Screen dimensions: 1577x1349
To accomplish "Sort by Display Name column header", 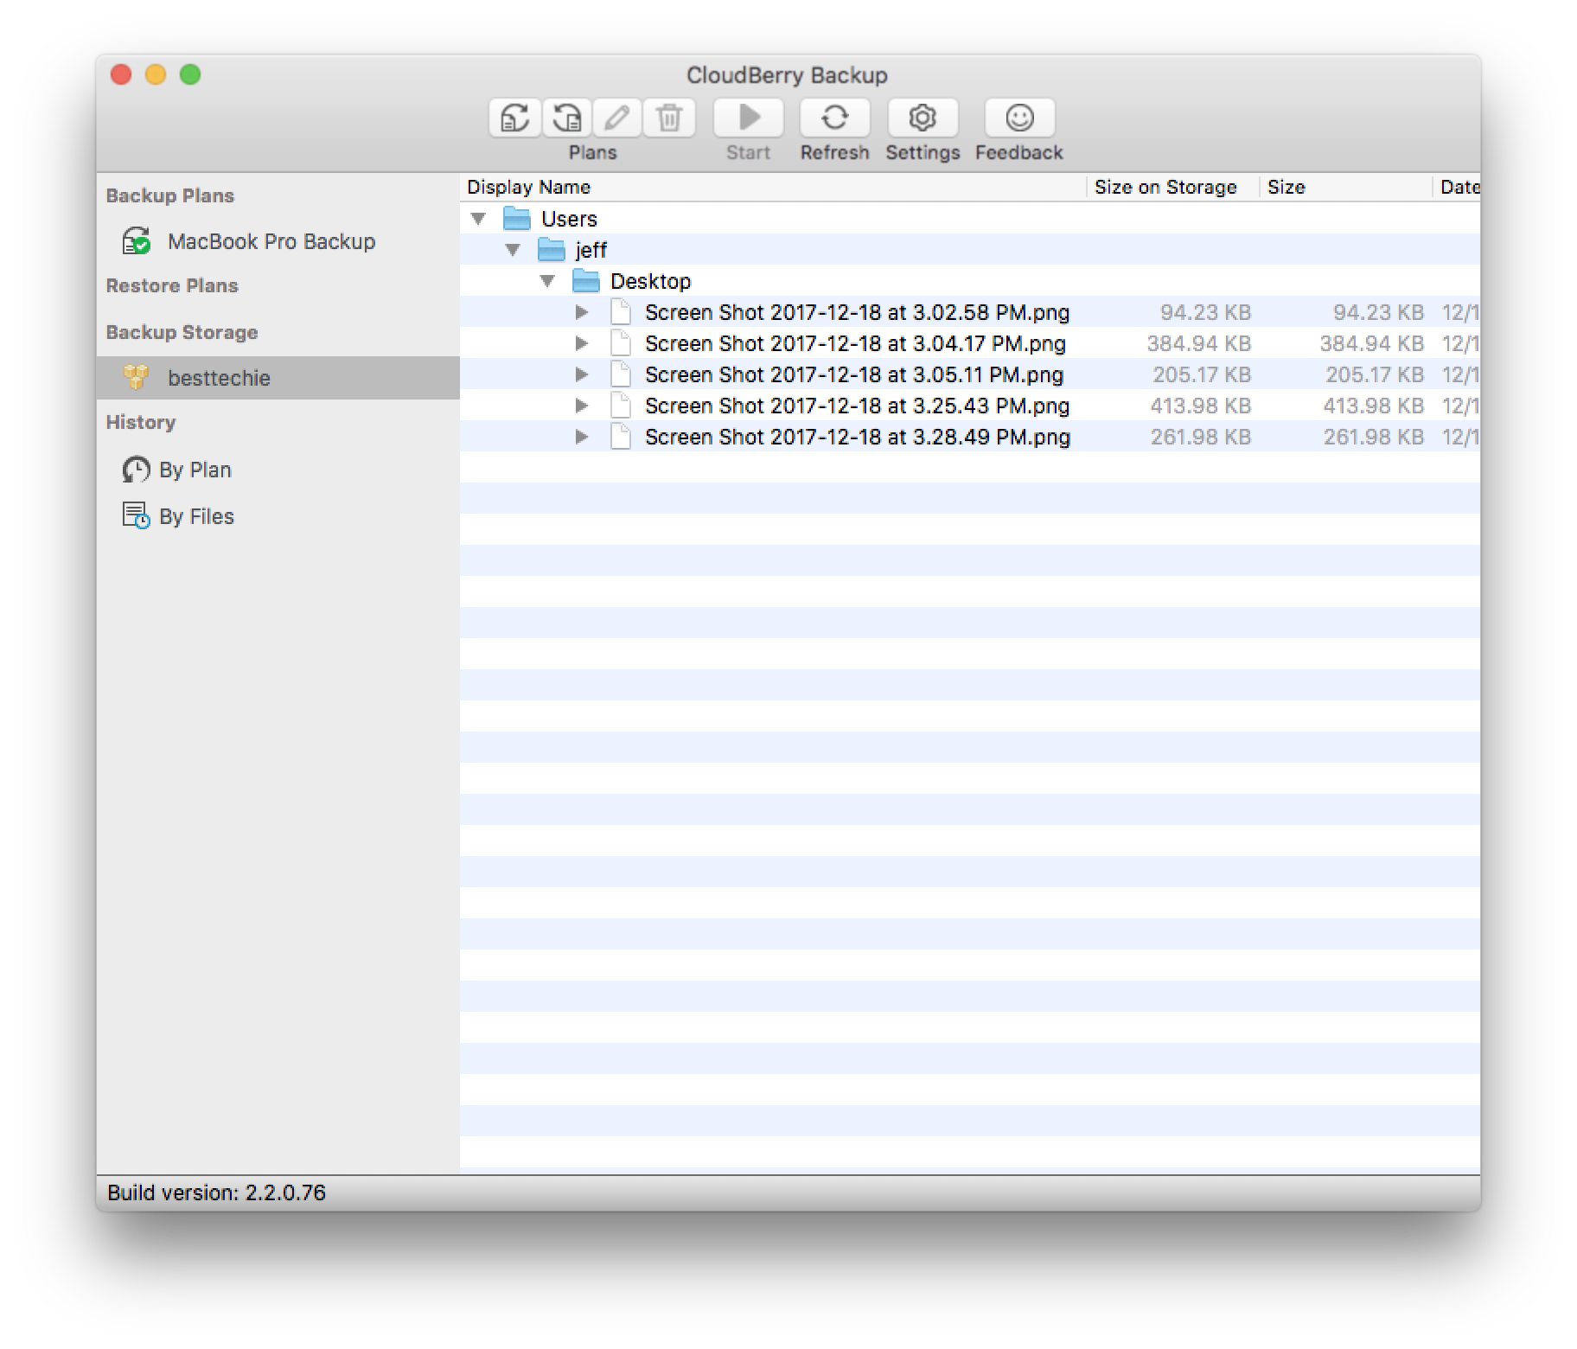I will pyautogui.click(x=529, y=187).
